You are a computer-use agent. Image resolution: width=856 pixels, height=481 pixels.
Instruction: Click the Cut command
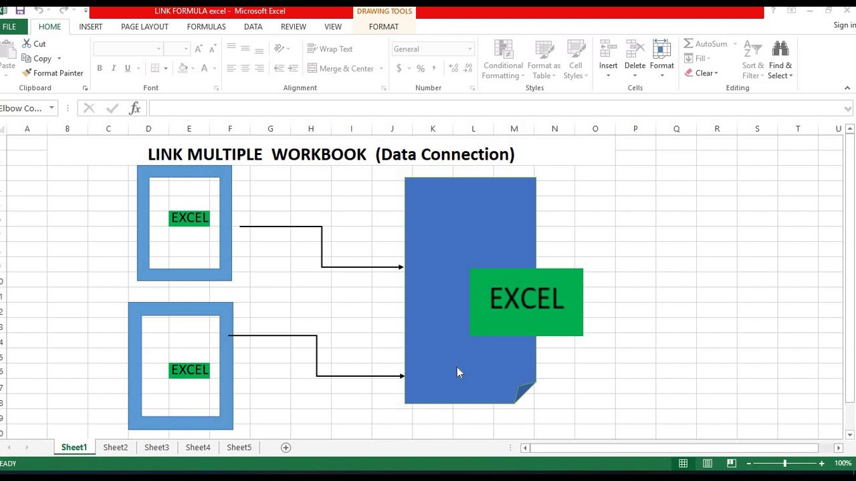pos(33,44)
